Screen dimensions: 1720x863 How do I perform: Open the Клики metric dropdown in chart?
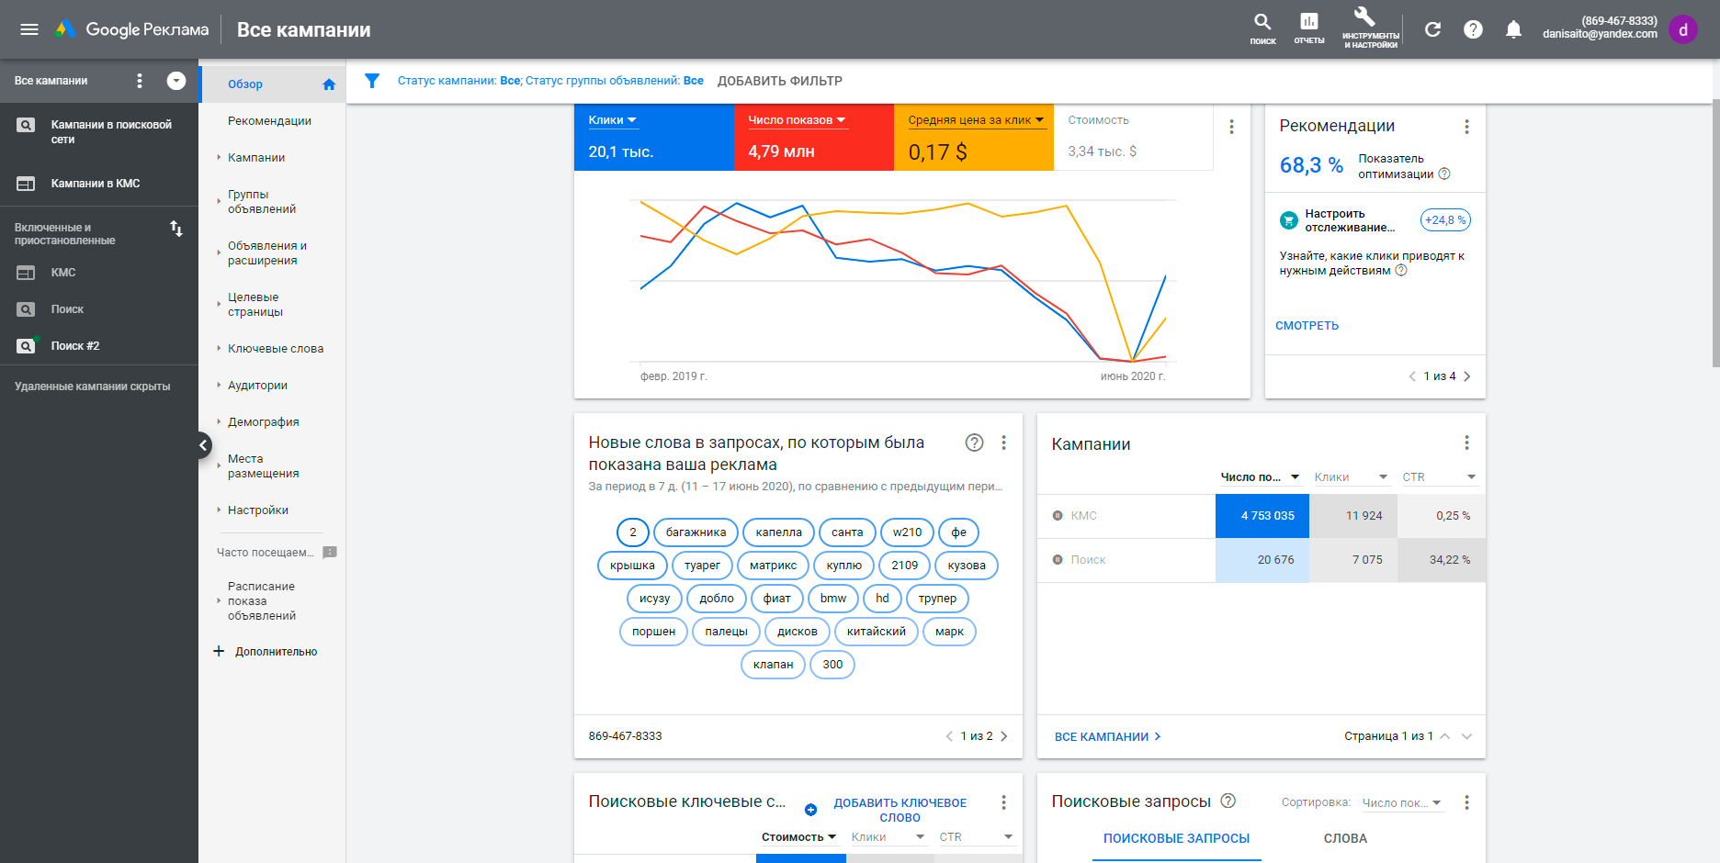coord(612,120)
